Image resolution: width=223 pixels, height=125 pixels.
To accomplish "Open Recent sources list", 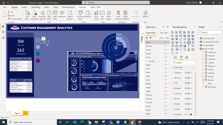I will coord(70,15).
